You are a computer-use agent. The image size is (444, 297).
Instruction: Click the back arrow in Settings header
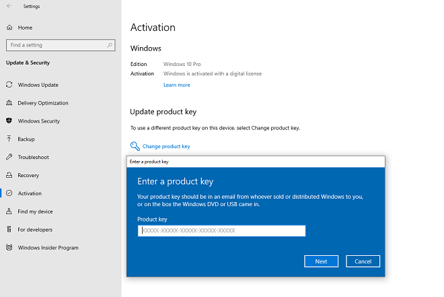(9, 6)
